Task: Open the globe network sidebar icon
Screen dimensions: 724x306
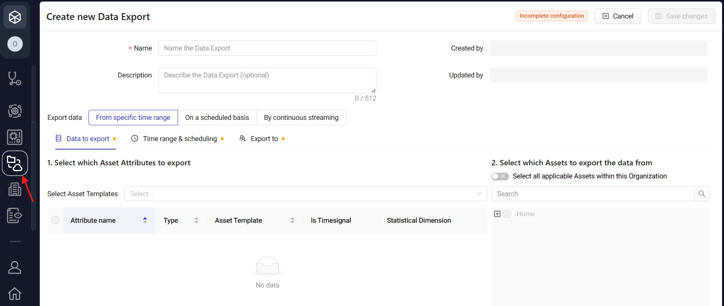Action: point(15,111)
